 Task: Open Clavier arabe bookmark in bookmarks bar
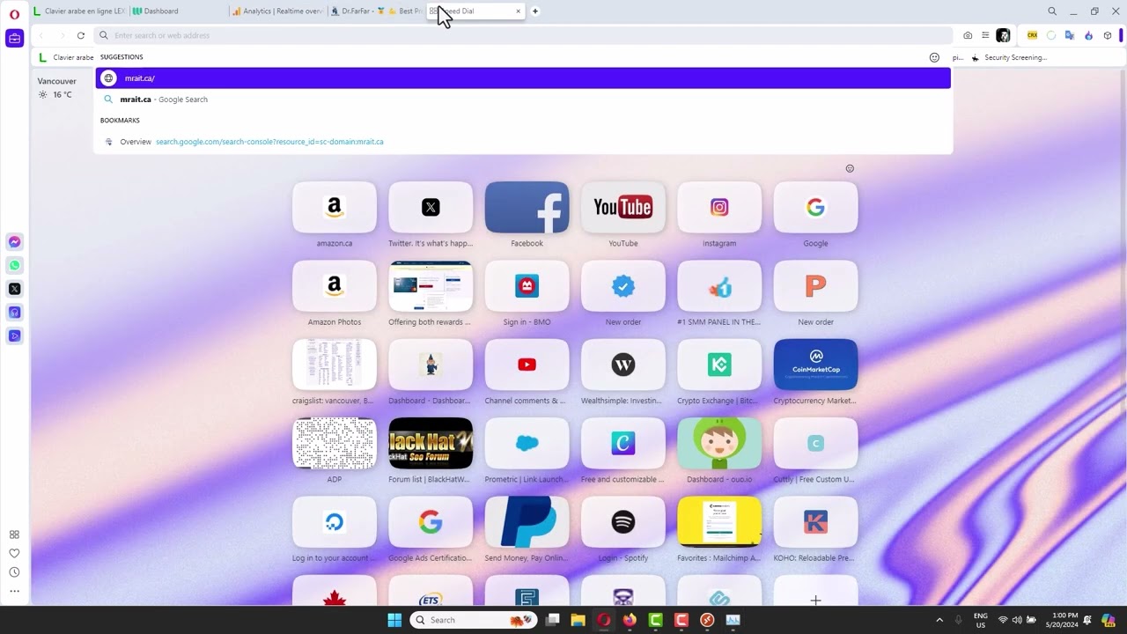click(67, 57)
